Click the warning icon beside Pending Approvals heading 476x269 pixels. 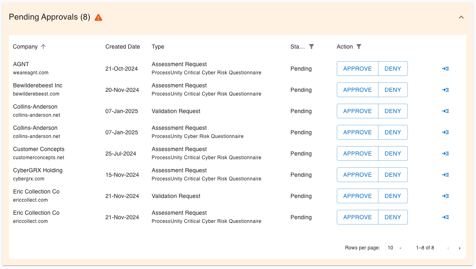pyautogui.click(x=98, y=17)
